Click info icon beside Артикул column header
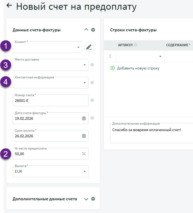Viewport: 193px width, 213px height. (135, 45)
